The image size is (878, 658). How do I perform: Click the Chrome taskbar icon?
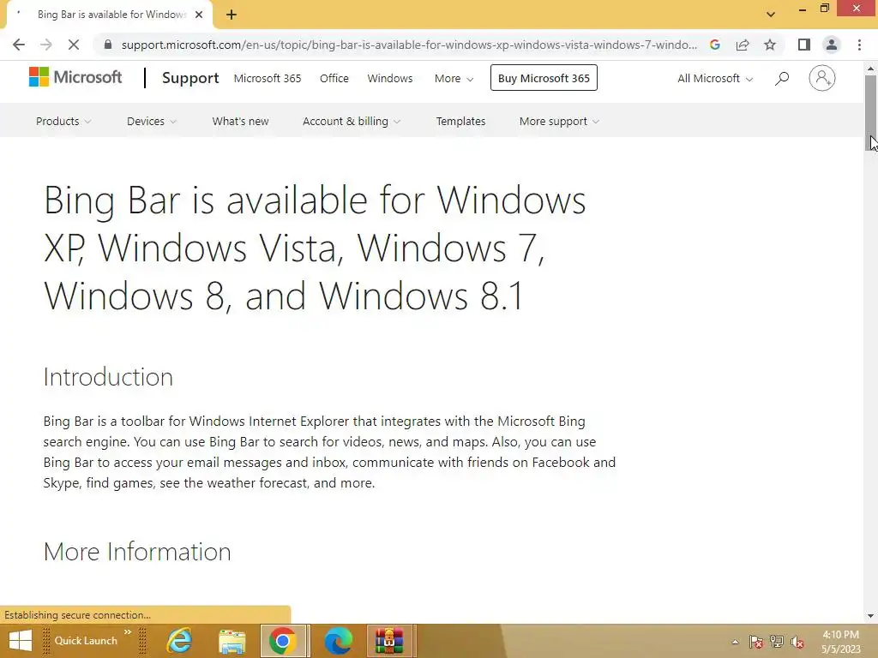(x=283, y=641)
